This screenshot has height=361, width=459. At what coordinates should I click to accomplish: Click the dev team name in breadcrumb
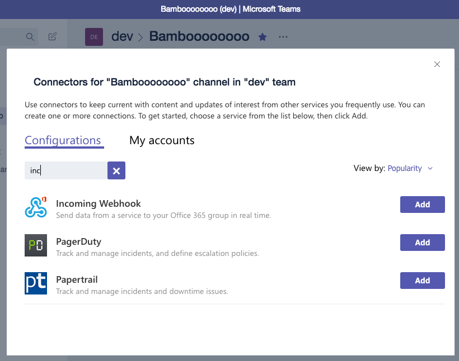(x=122, y=36)
